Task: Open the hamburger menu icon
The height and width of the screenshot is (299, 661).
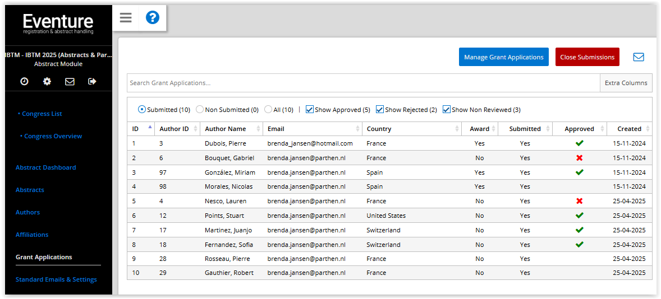Action: click(x=126, y=18)
